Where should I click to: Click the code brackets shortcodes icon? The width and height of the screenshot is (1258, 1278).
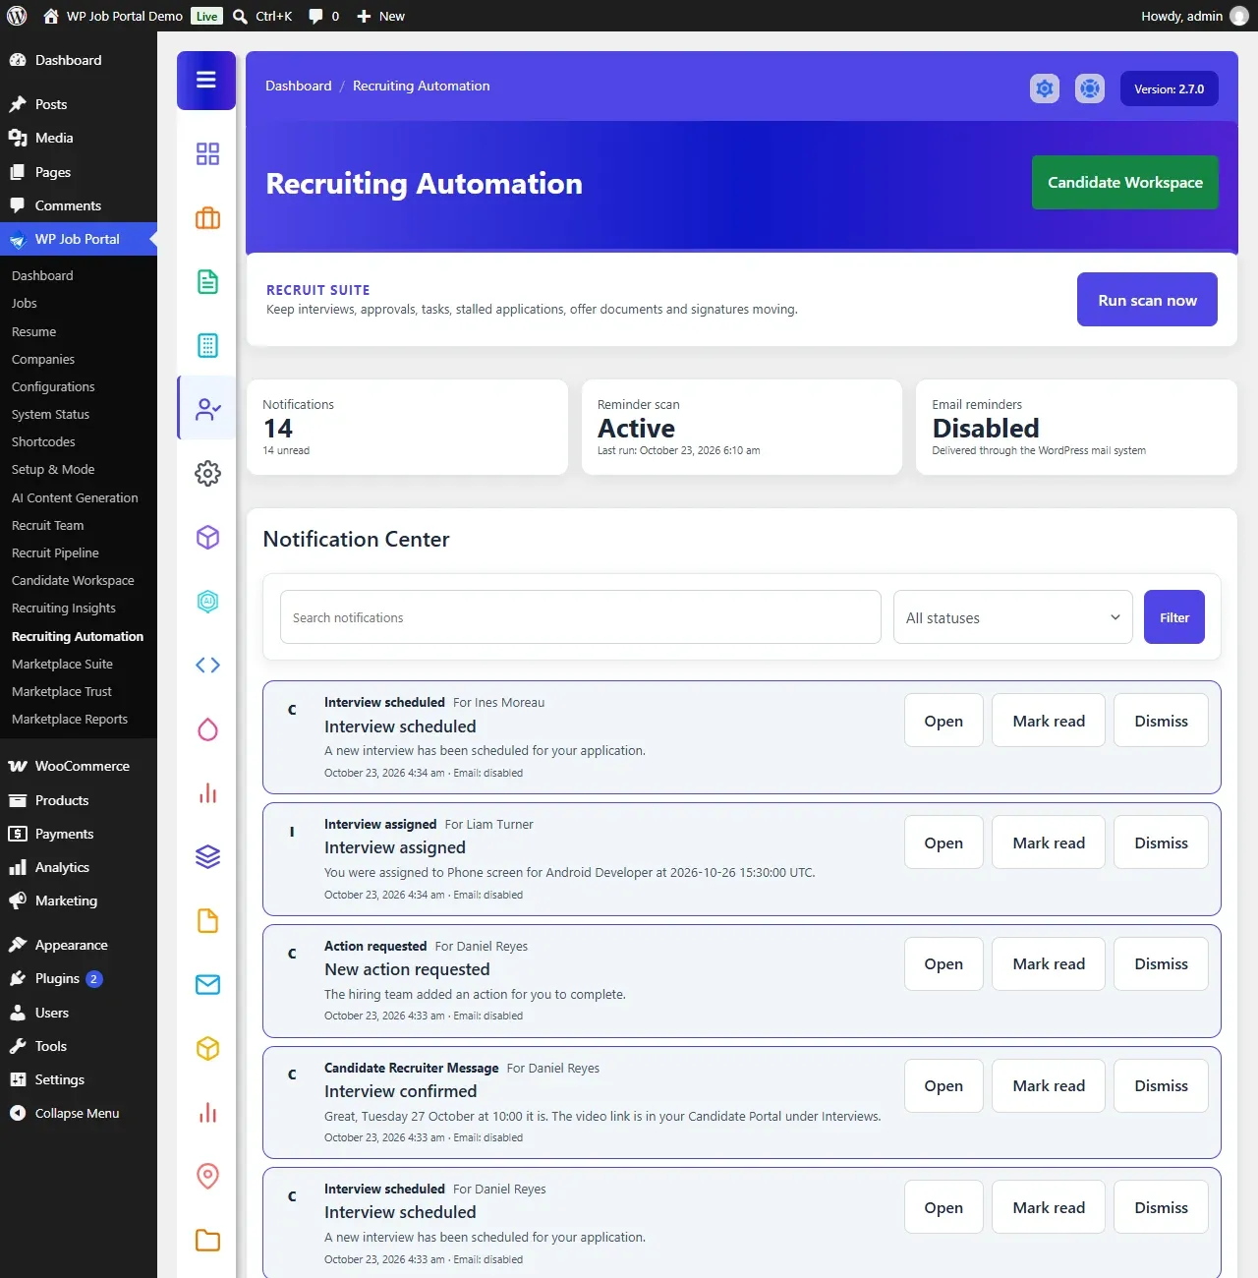pyautogui.click(x=207, y=665)
